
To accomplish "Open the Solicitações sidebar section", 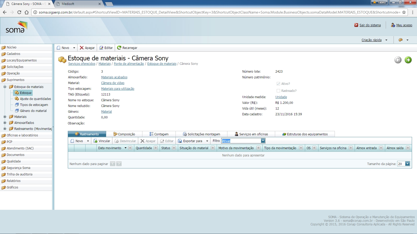I will tap(26, 67).
